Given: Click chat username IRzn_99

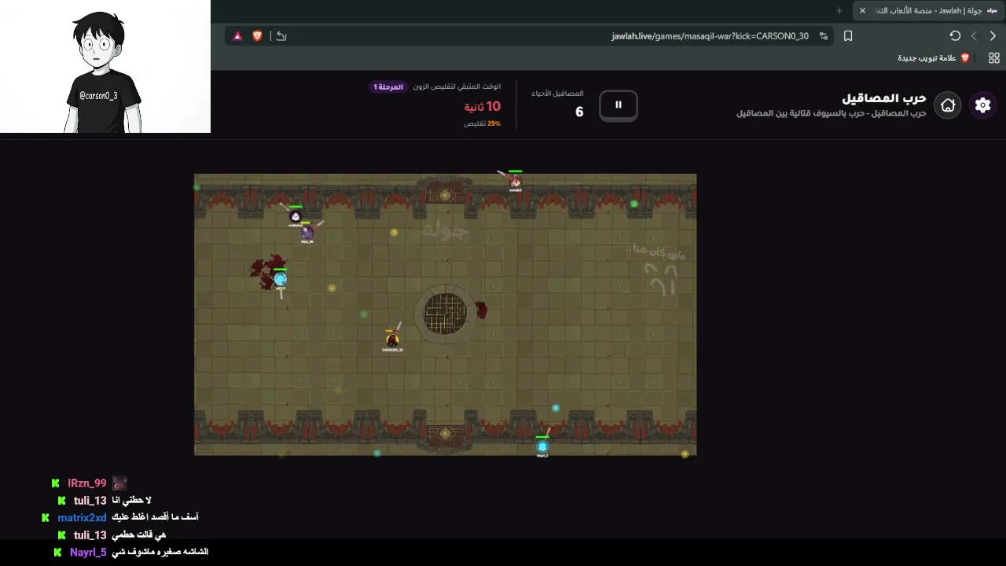Looking at the screenshot, I should coord(86,483).
